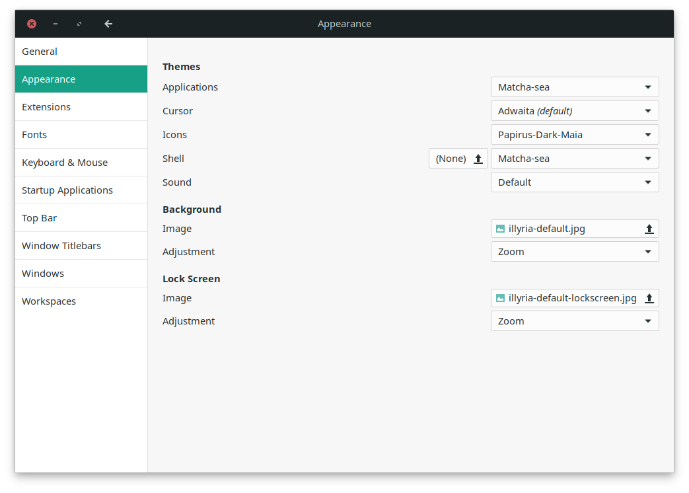
Task: Change the Cursor theme from Adwaita
Action: tap(574, 110)
